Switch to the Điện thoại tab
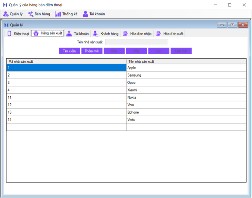The width and height of the screenshot is (252, 198). tap(17, 33)
